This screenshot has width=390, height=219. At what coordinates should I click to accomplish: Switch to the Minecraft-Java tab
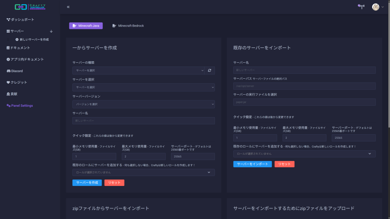pyautogui.click(x=86, y=26)
